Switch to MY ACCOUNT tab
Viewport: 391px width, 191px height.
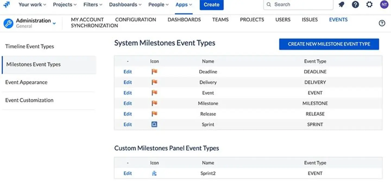point(87,20)
